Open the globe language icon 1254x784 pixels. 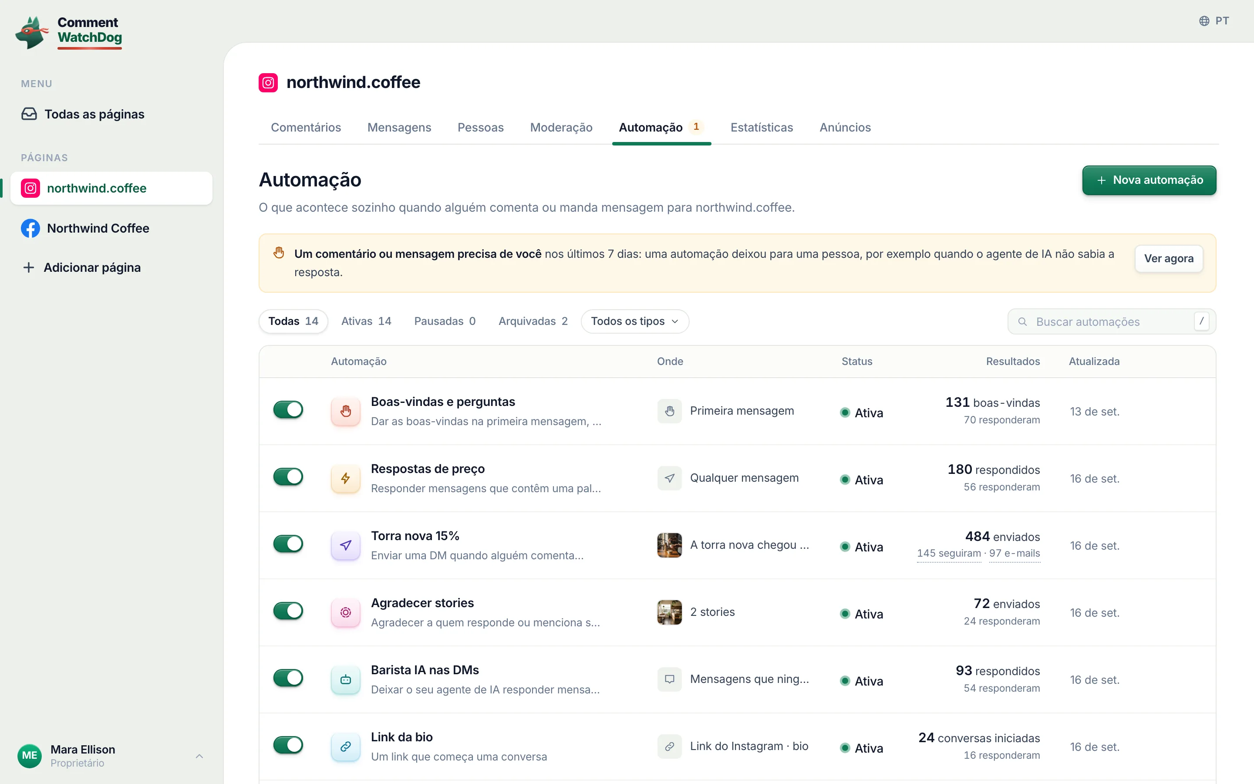1204,21
